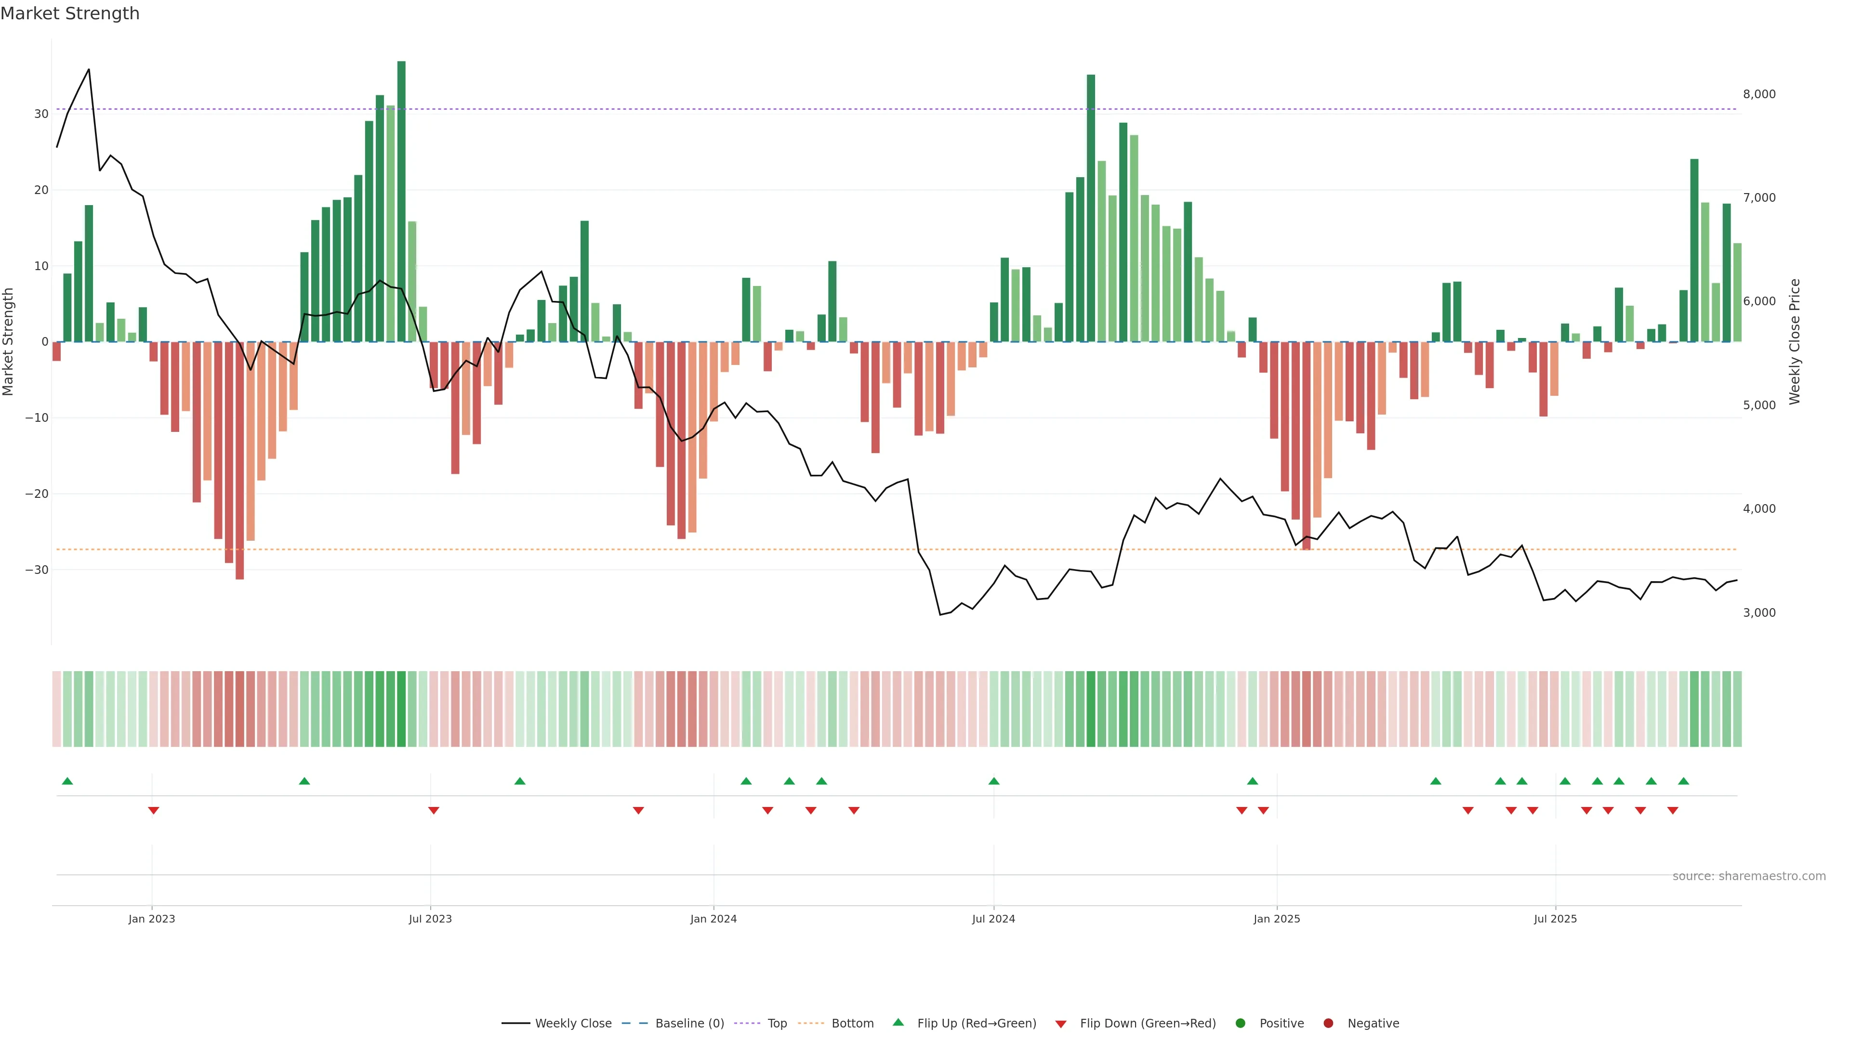Click the Jul 2025 x-axis label

[1555, 919]
